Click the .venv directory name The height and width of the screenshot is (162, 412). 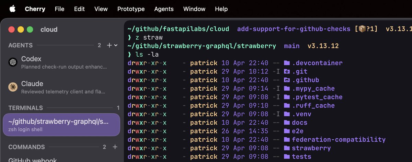tap(302, 114)
